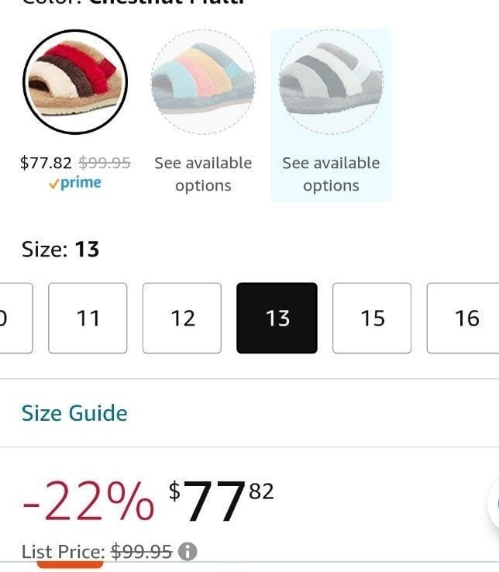This screenshot has width=499, height=572.
Task: Select the Chestnut Multi slipper swatch
Action: click(75, 81)
